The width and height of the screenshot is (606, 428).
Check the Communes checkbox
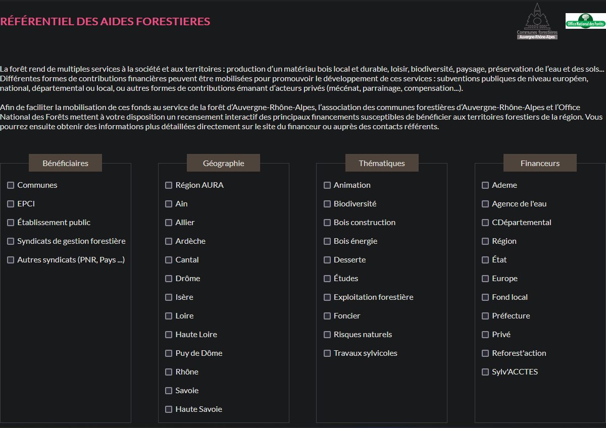[x=11, y=185]
